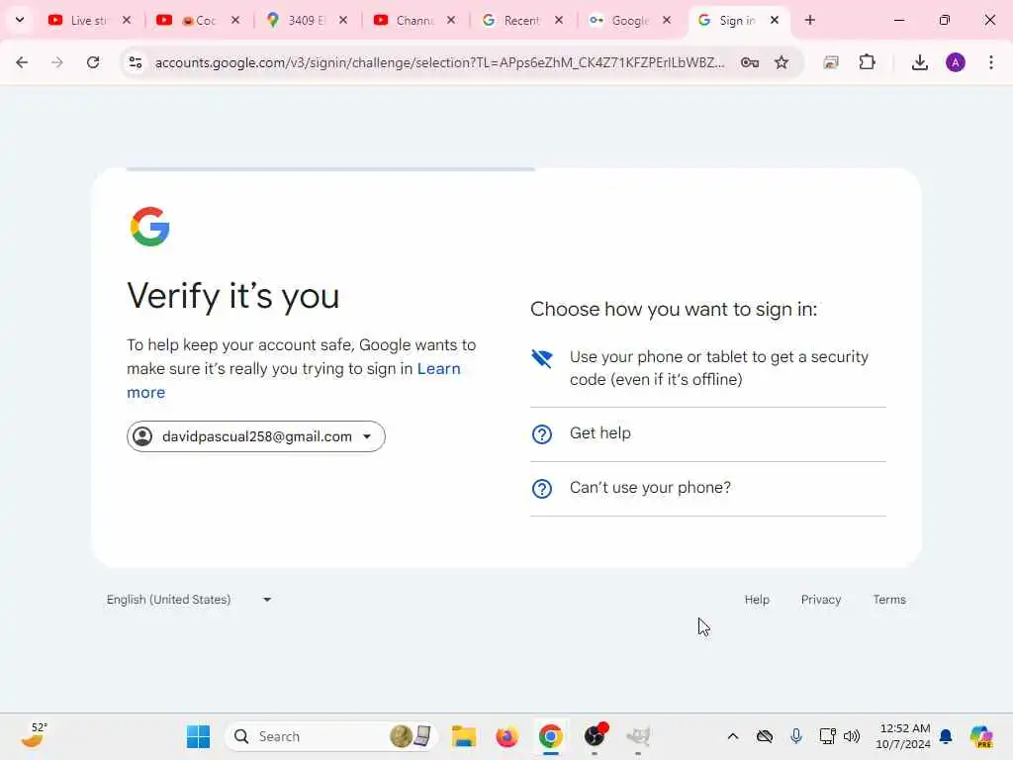Show hidden system tray icons
The height and width of the screenshot is (760, 1013).
(x=733, y=736)
